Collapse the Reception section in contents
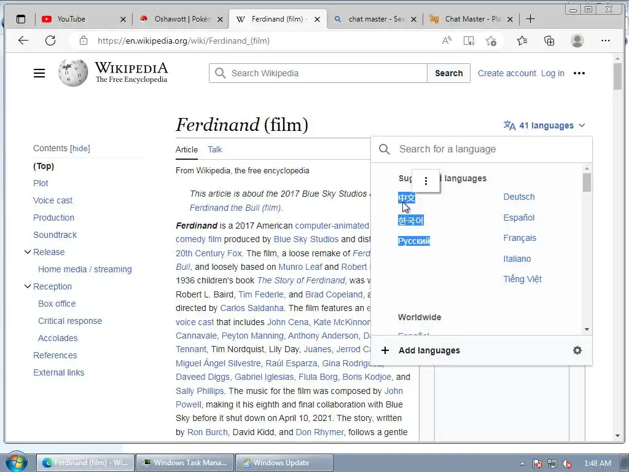Image resolution: width=629 pixels, height=472 pixels. point(27,286)
